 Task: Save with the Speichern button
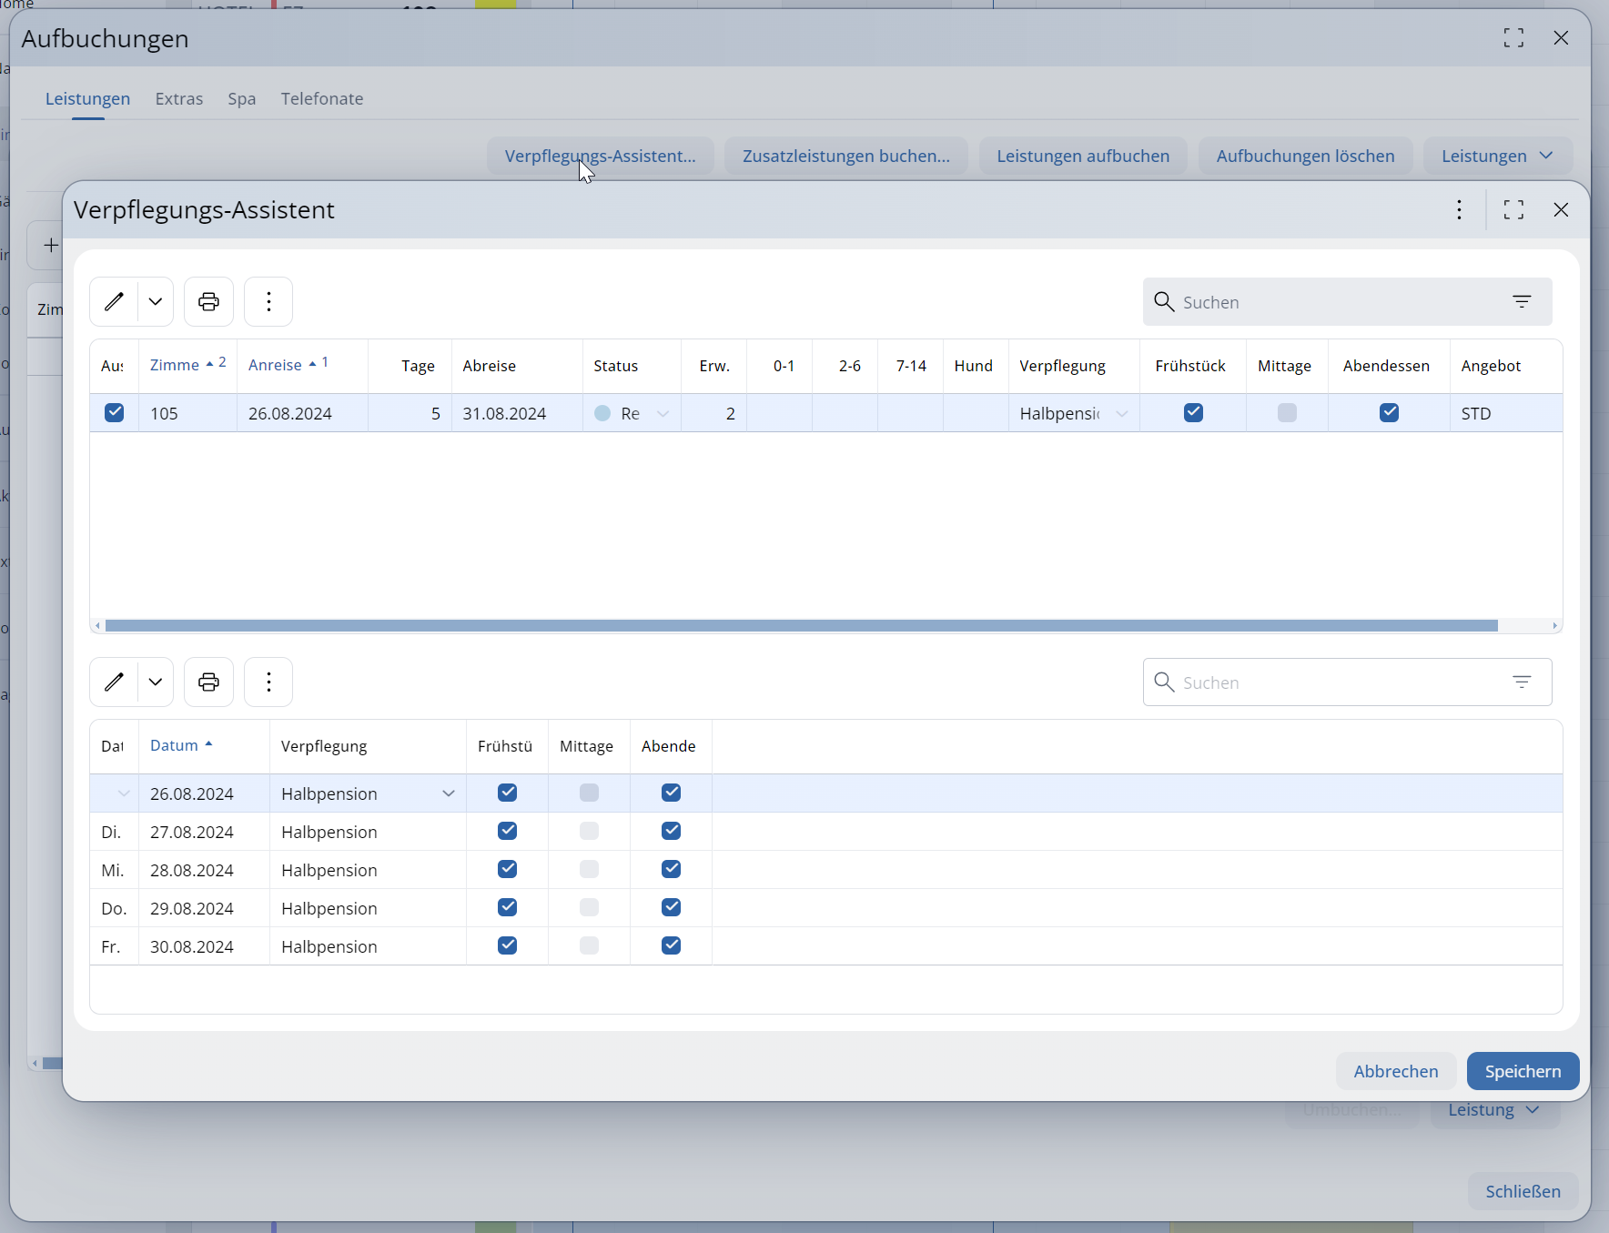(1523, 1071)
